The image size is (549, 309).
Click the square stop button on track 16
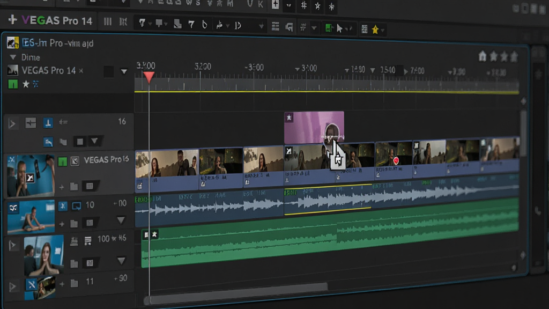coord(80,142)
